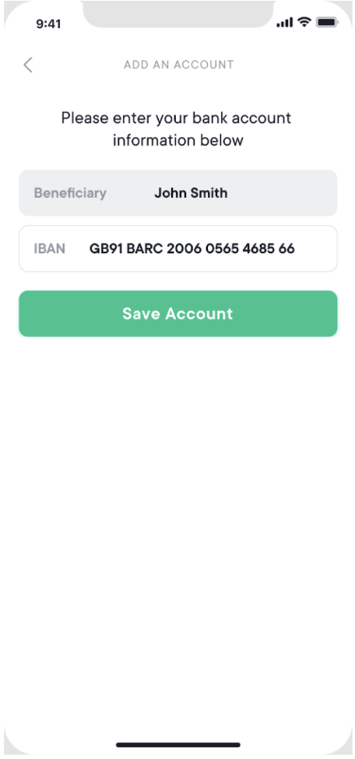
Task: Focus the IBAN number GB91 BARC value
Action: [192, 249]
